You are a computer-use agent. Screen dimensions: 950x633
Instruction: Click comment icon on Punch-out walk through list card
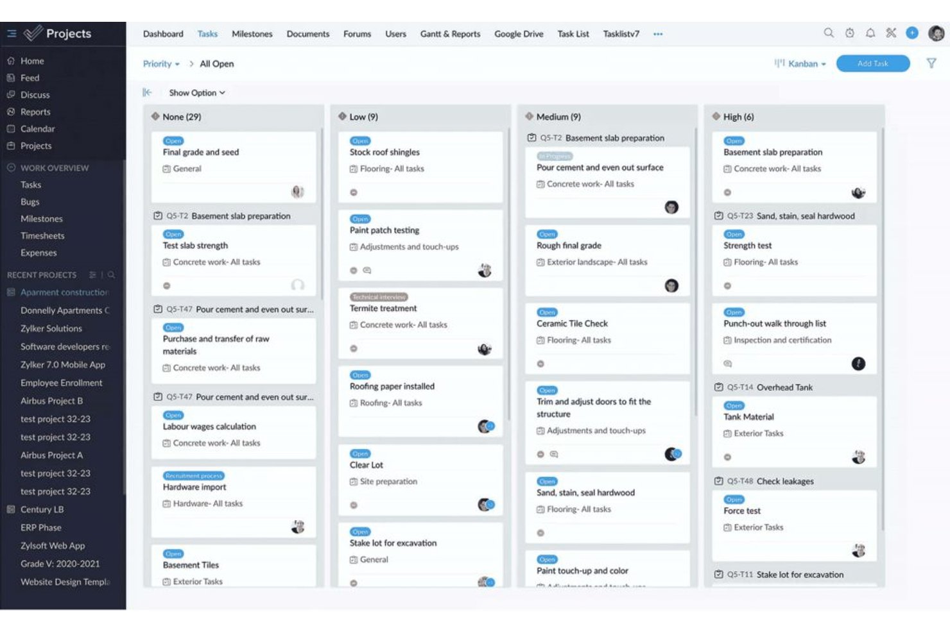tap(727, 364)
